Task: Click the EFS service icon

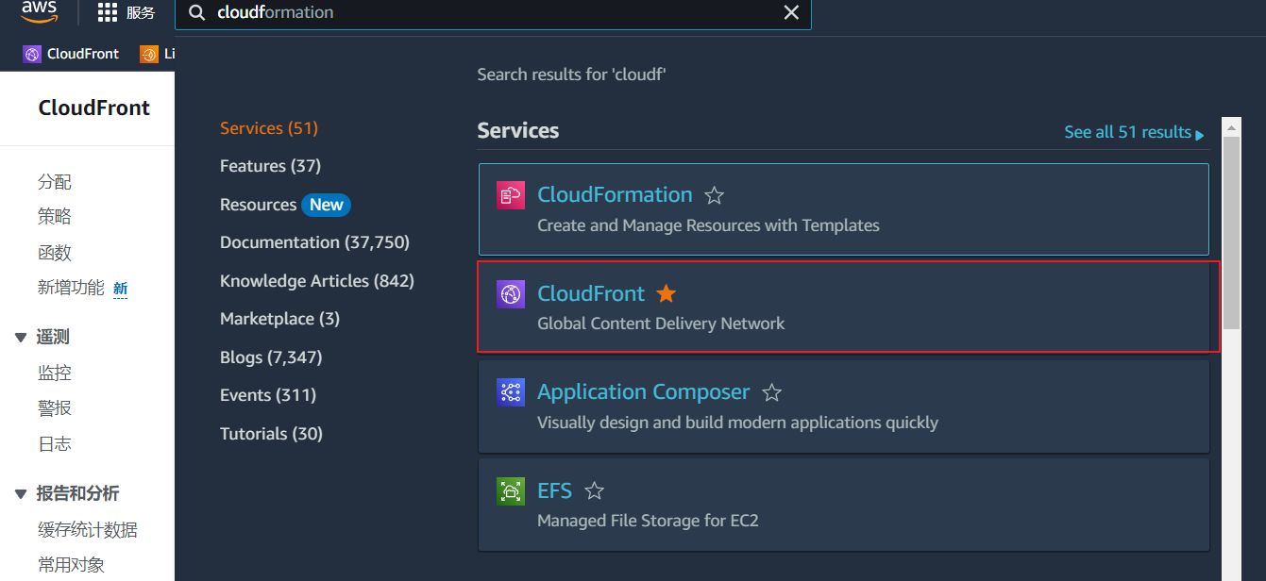Action: pos(511,490)
